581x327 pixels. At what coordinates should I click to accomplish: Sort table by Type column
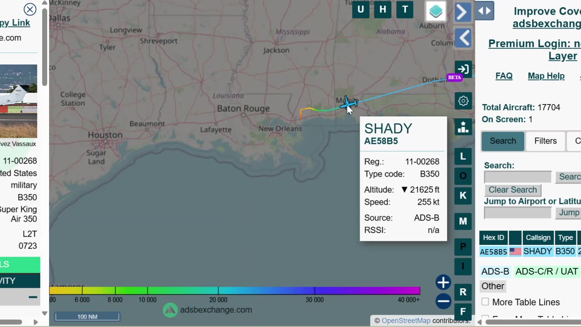tap(565, 238)
